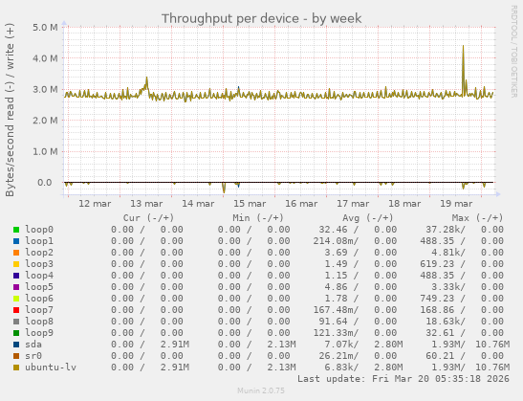
Task: Select the 'loop0' legend label
Action: coord(39,230)
